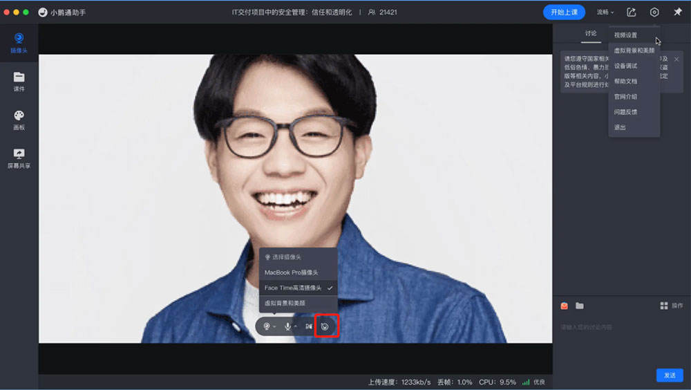Choose 视频设置 from the settings menu

(626, 35)
